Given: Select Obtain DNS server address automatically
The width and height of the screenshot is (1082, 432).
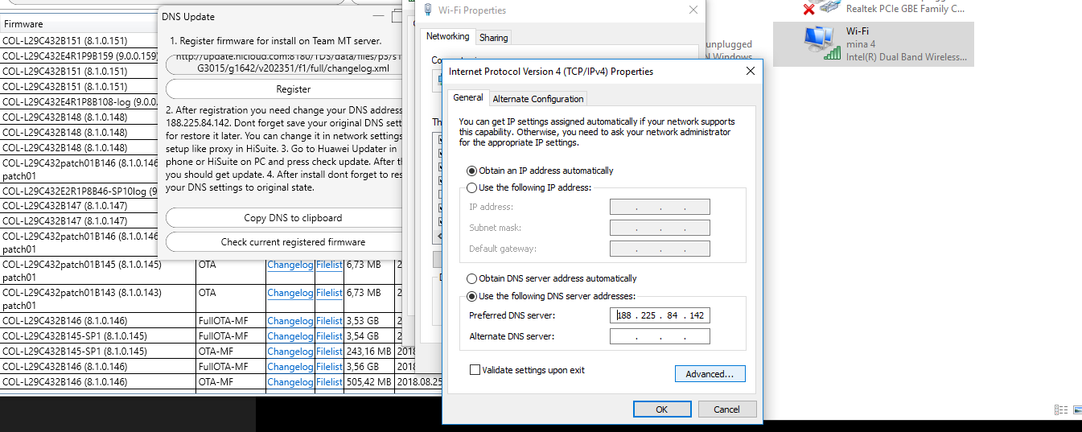Looking at the screenshot, I should click(471, 278).
